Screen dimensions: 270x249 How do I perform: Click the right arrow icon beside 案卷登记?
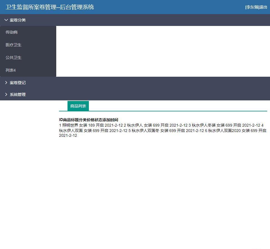pos(6,83)
